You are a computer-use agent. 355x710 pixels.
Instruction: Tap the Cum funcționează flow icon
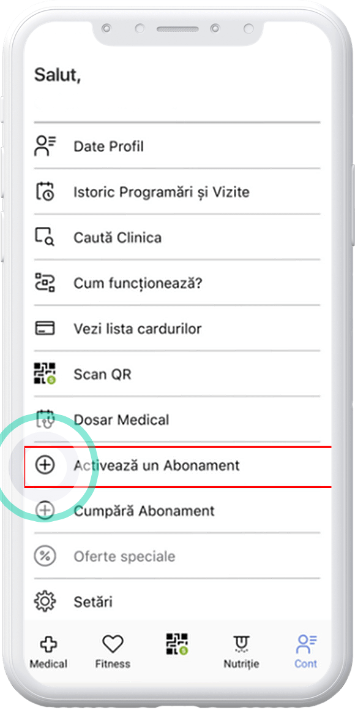[x=45, y=283]
